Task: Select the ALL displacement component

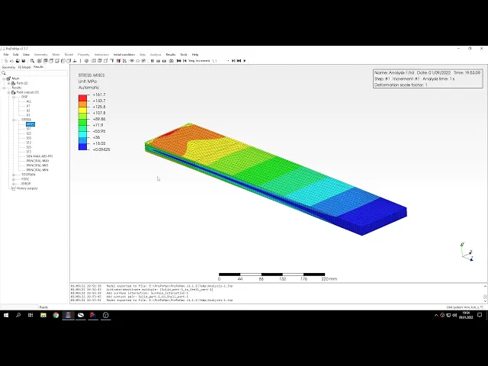Action: (x=29, y=101)
